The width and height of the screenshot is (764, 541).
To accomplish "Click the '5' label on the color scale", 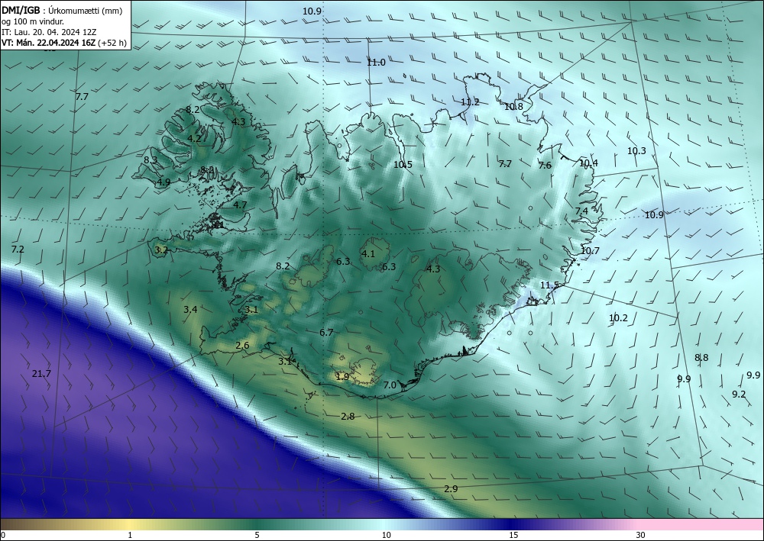I will coord(257,535).
